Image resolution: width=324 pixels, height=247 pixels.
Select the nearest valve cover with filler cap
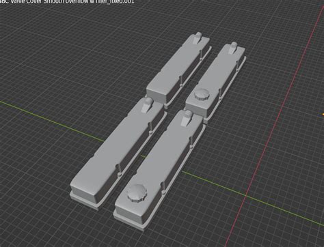click(159, 171)
